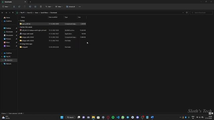This screenshot has width=214, height=120.
Task: Click the Delete trash icon in toolbar
Action: [x=41, y=7]
